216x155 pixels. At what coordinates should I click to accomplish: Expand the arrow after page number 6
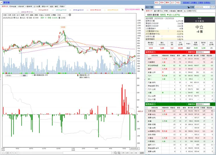[18, 153]
